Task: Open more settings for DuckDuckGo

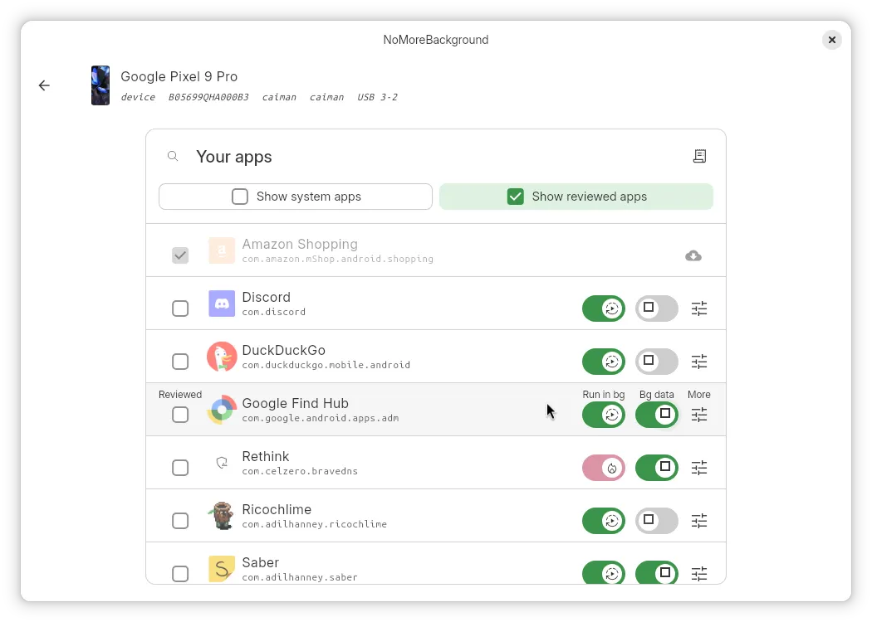Action: click(x=699, y=362)
